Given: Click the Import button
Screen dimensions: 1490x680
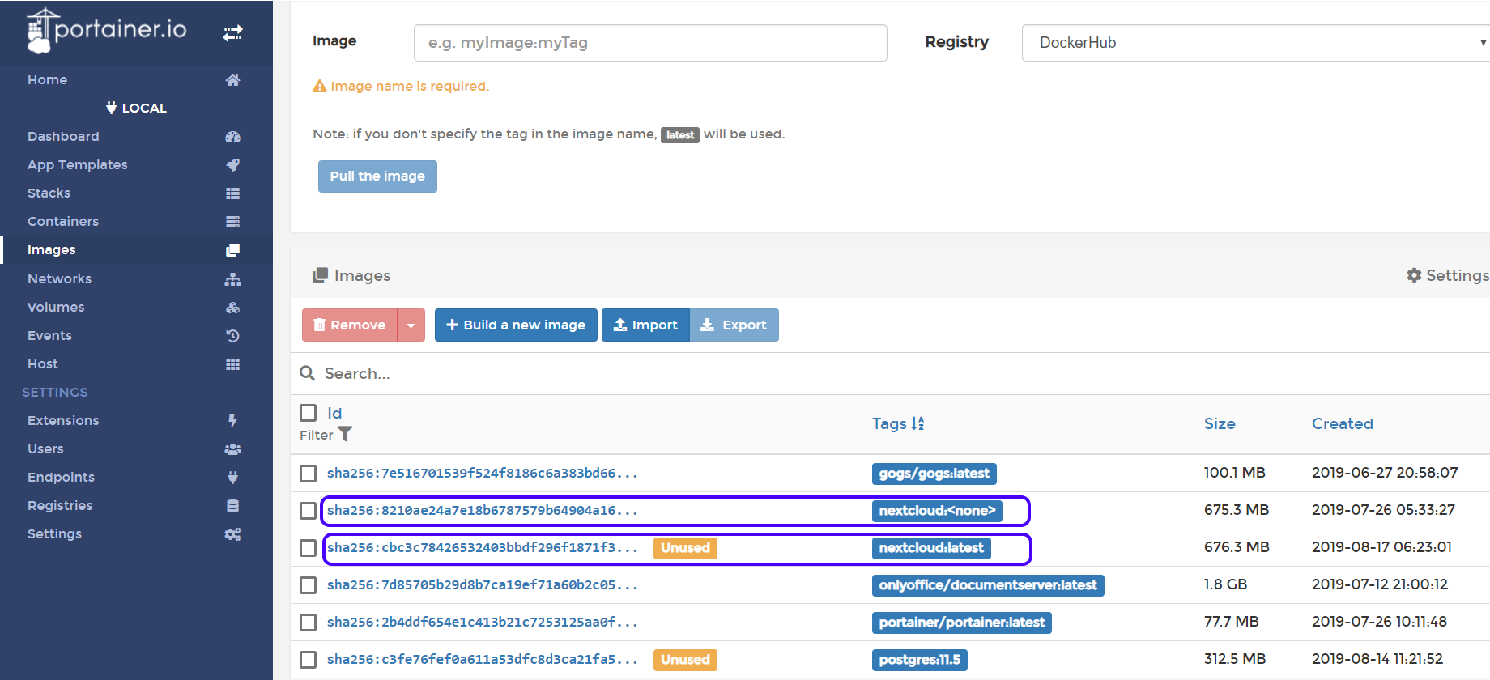Looking at the screenshot, I should [645, 325].
